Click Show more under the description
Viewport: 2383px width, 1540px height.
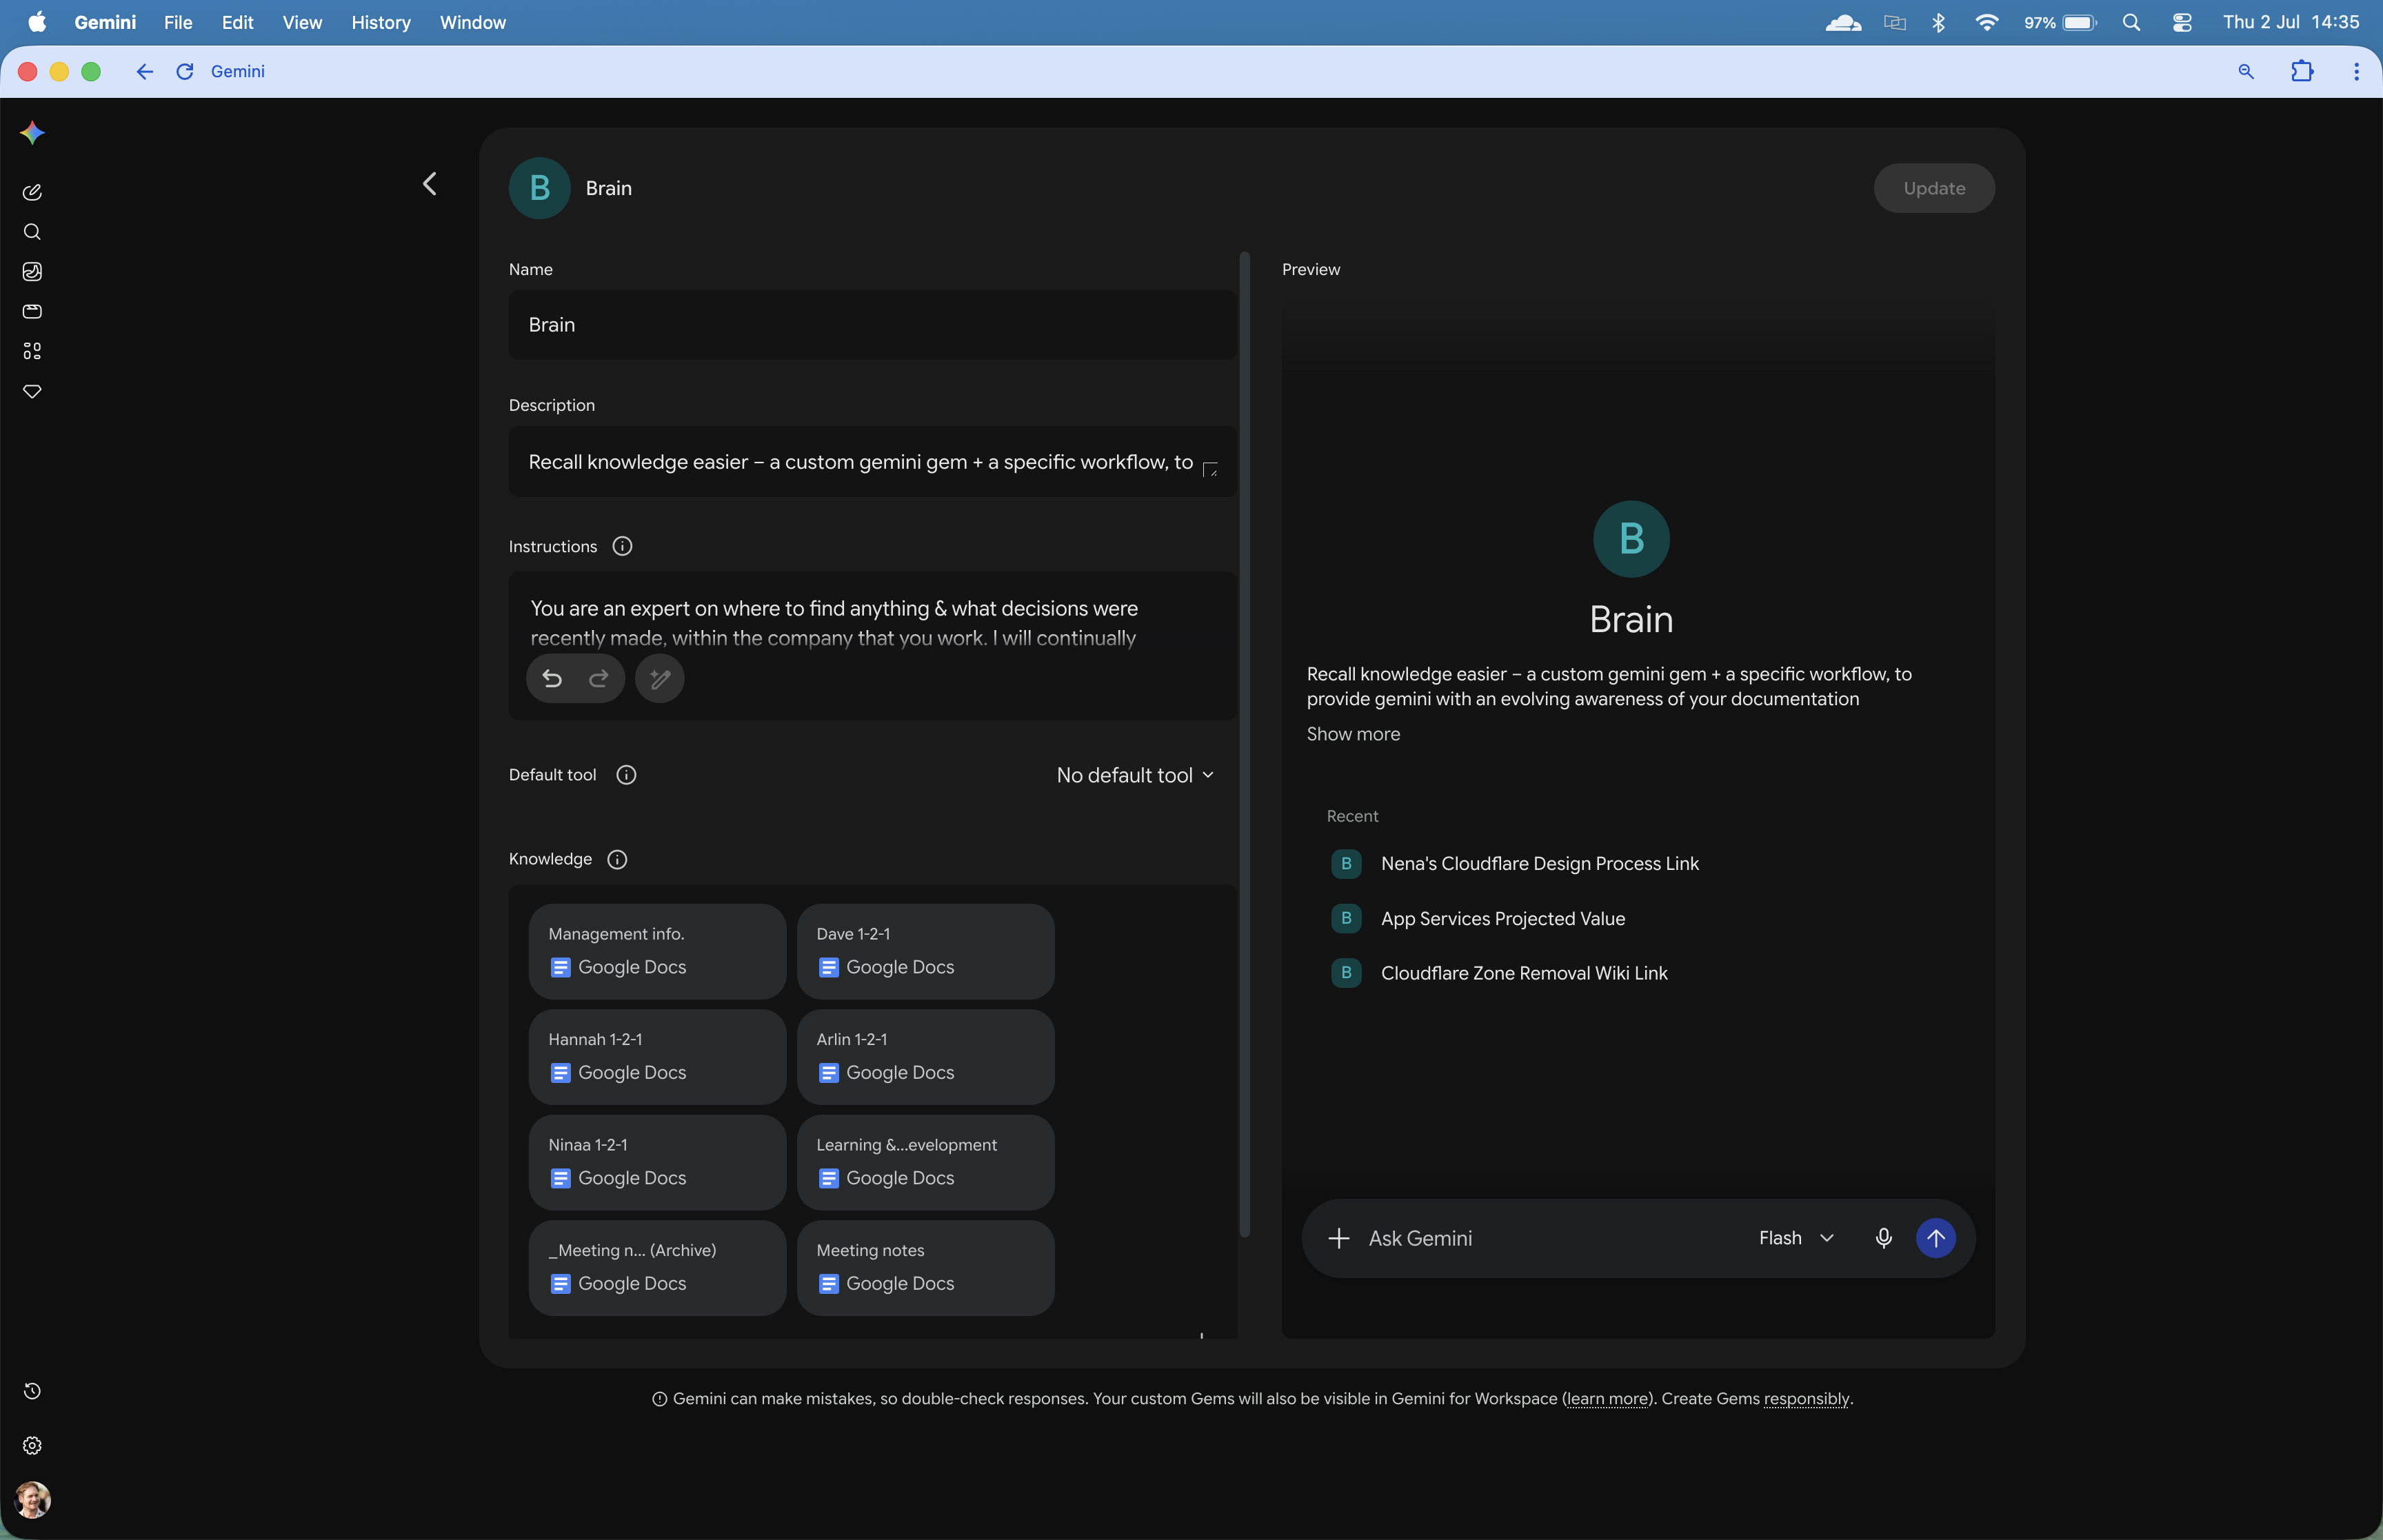pos(1353,734)
